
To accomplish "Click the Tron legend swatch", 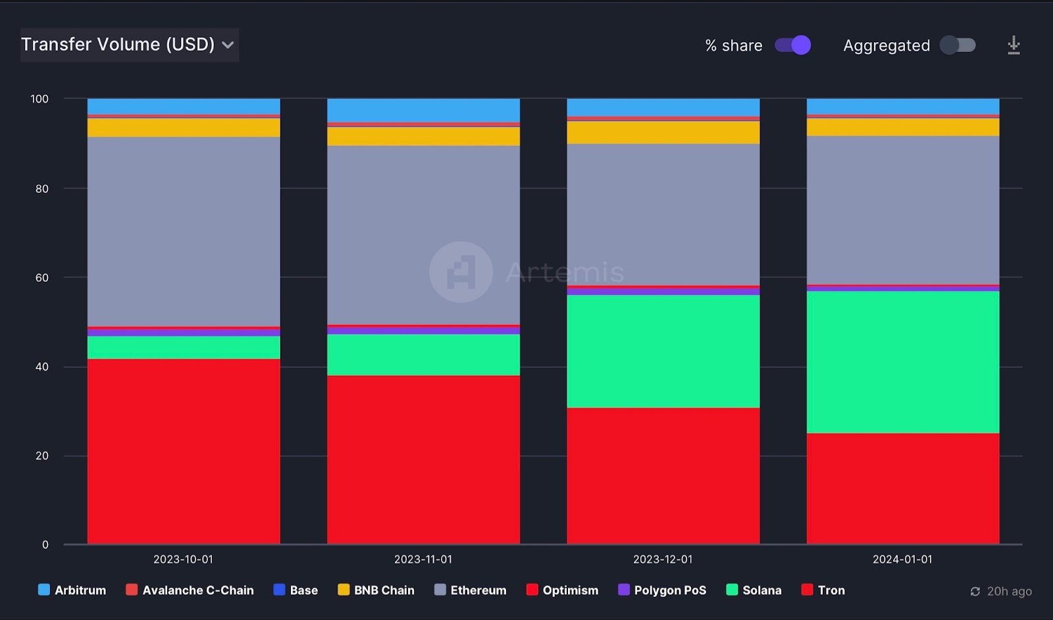I will click(x=808, y=590).
